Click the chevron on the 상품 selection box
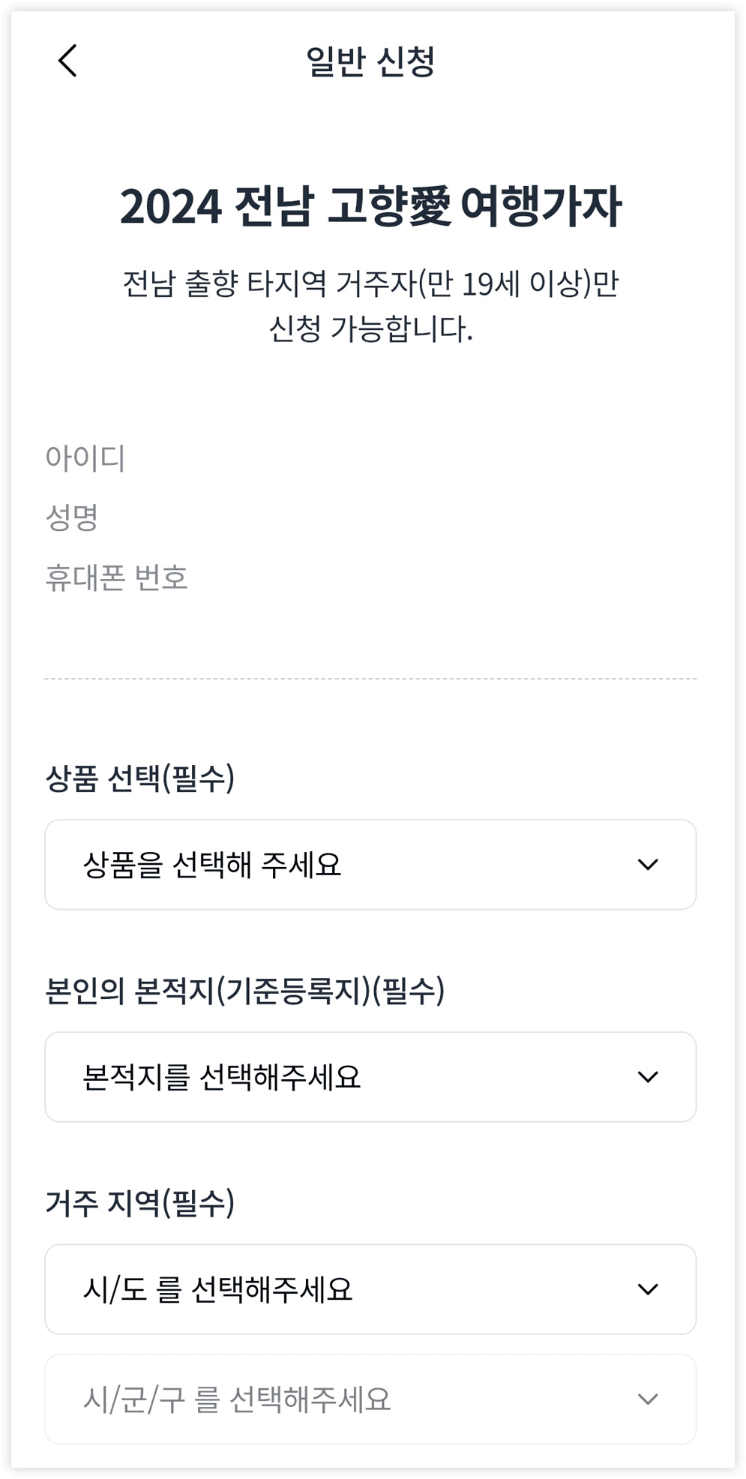The height and width of the screenshot is (1479, 746). coord(649,863)
